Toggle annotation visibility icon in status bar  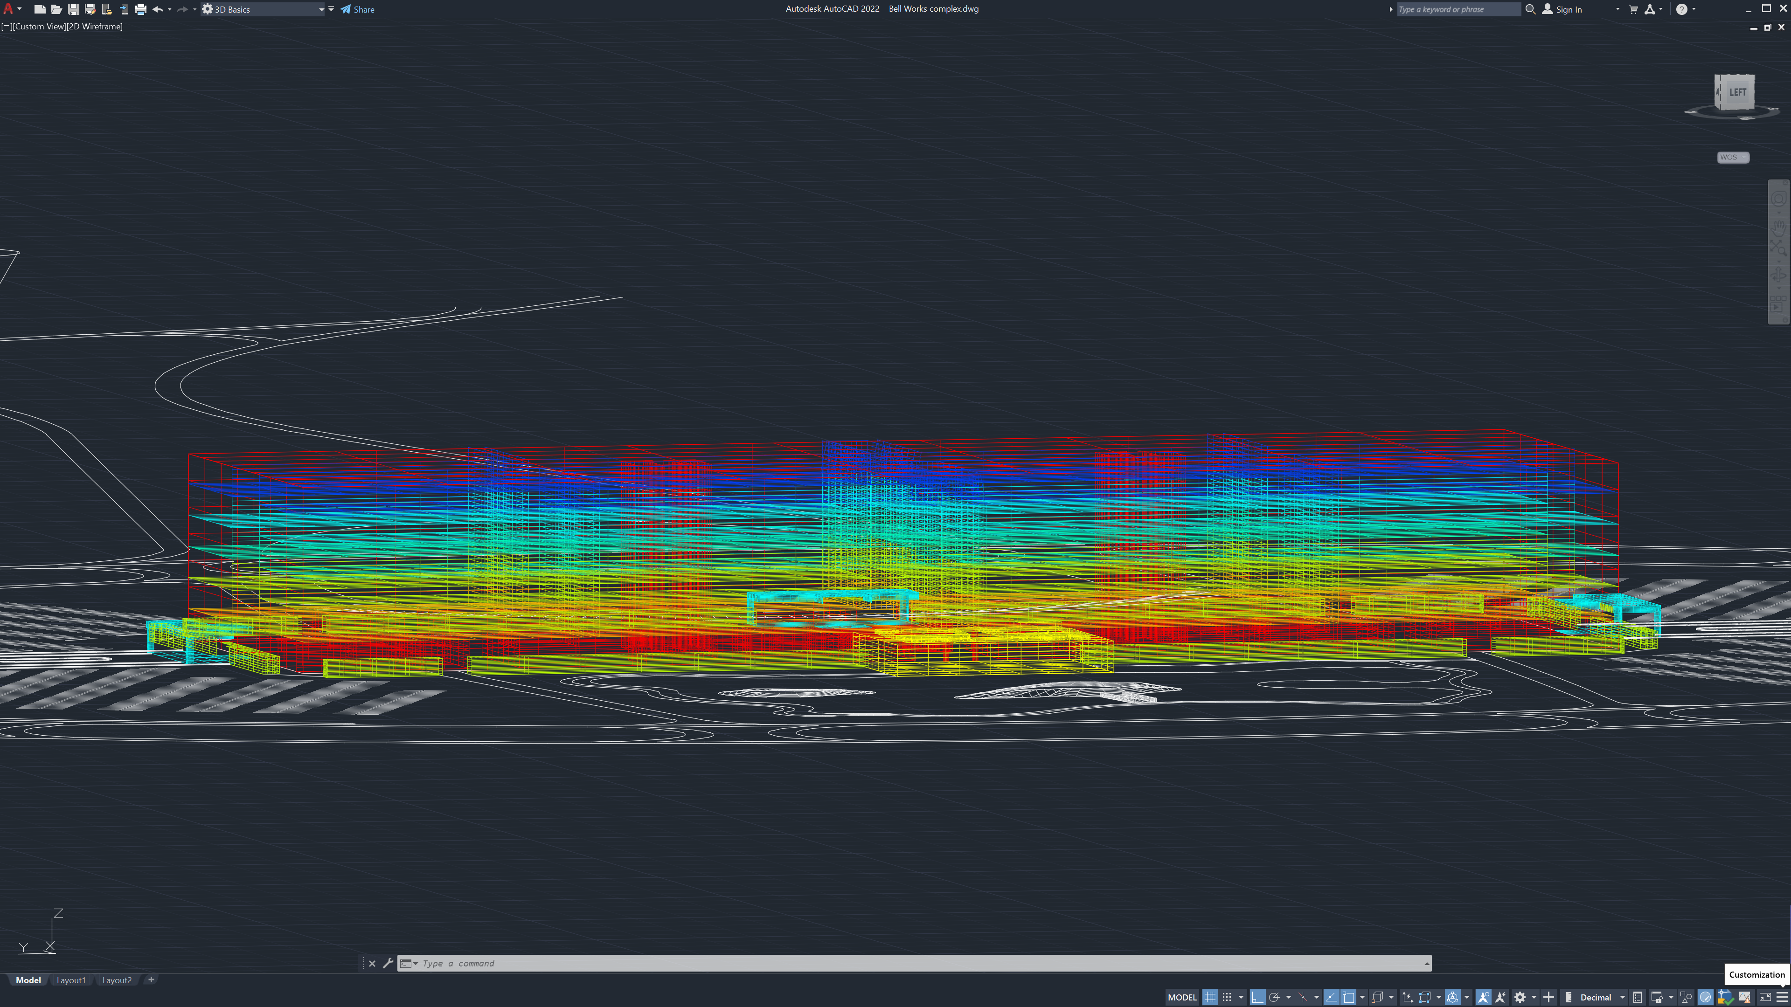click(x=1483, y=997)
